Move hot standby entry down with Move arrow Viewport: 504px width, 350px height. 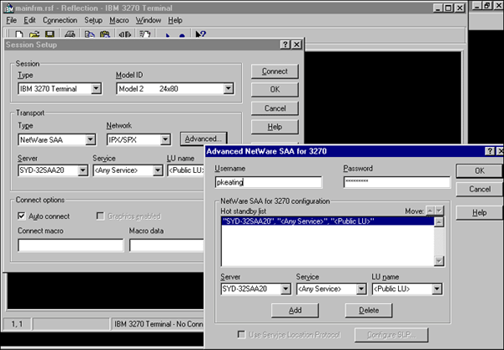(438, 211)
